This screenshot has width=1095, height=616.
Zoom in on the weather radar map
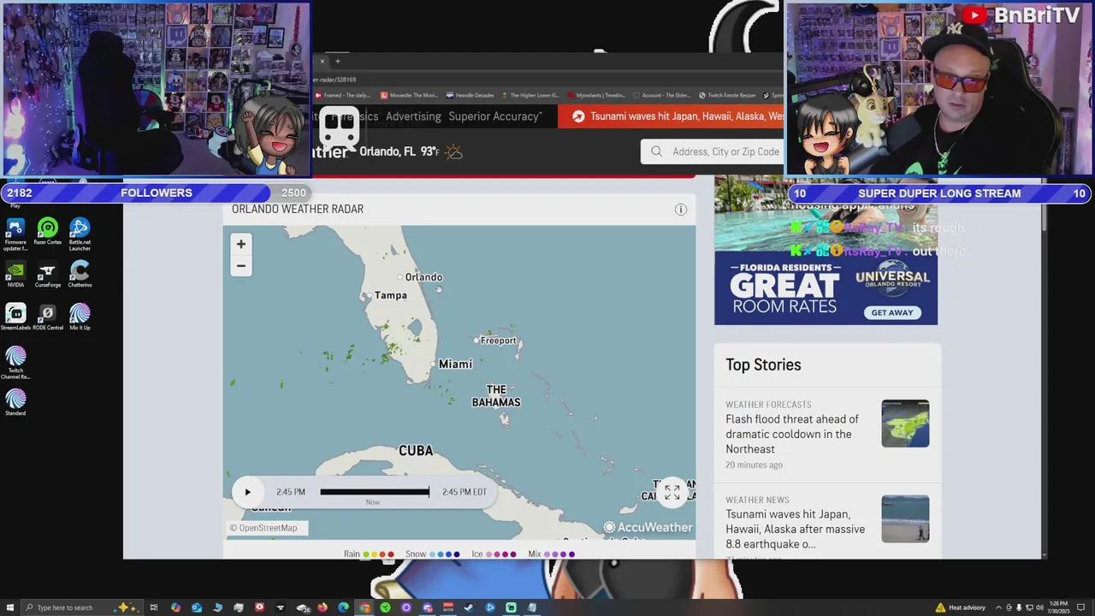click(240, 244)
